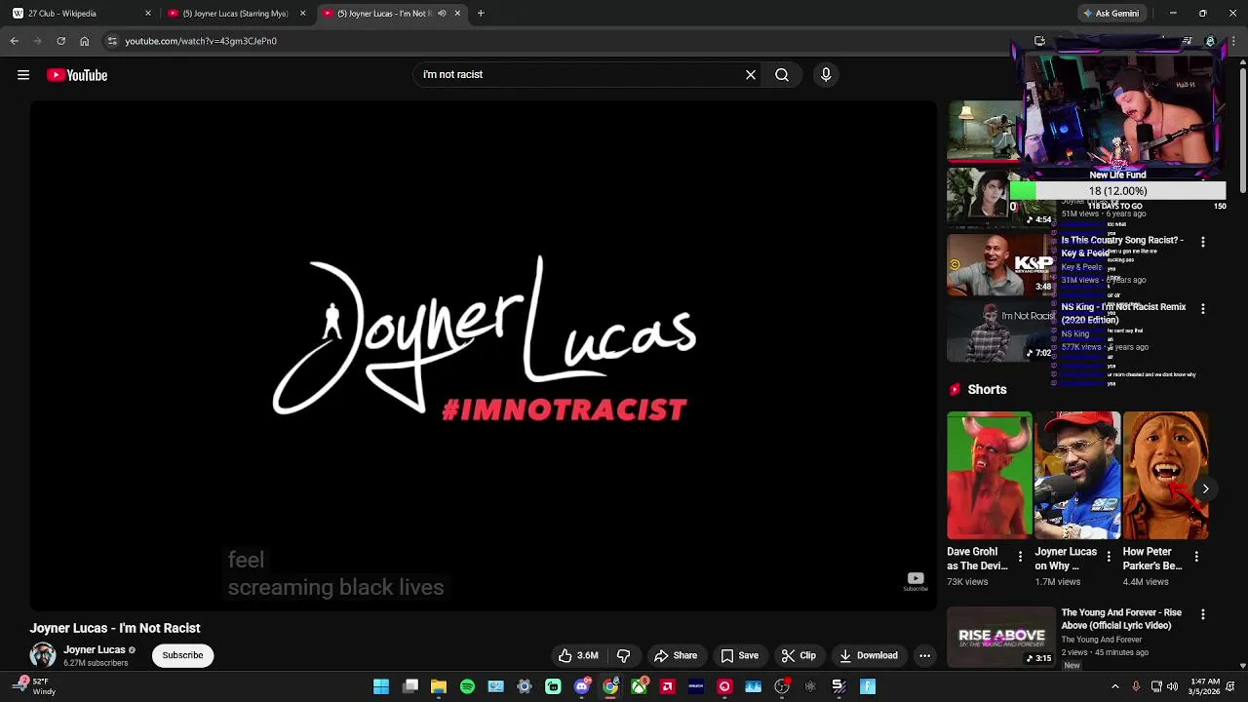Open Rise Above Official Lyric Video thumbnail

click(1001, 637)
